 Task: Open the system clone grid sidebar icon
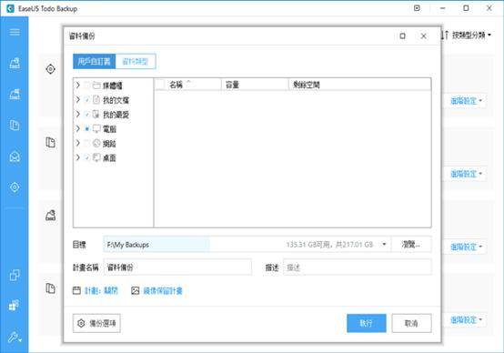pyautogui.click(x=14, y=305)
